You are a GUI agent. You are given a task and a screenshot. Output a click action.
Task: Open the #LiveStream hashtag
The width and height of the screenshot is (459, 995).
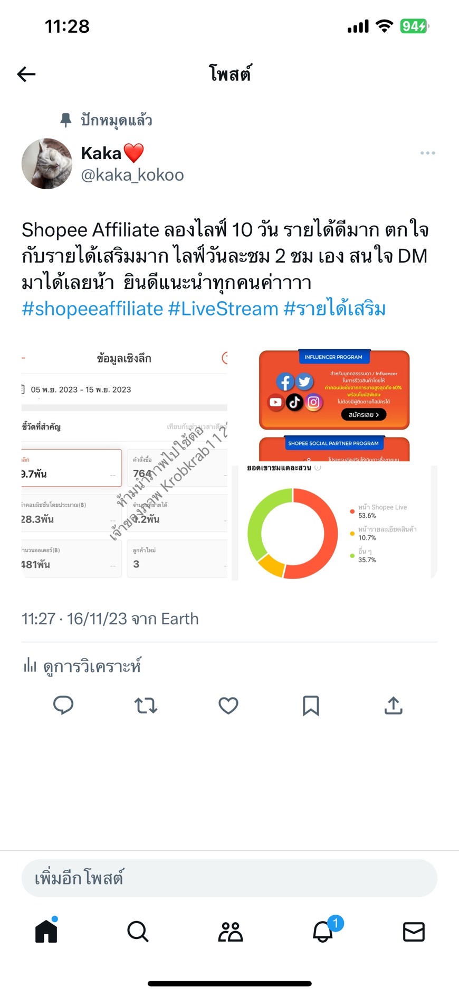click(x=223, y=309)
